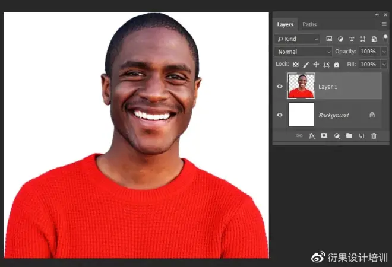This screenshot has height=267, width=392.
Task: Add a layer mask
Action: (x=324, y=135)
